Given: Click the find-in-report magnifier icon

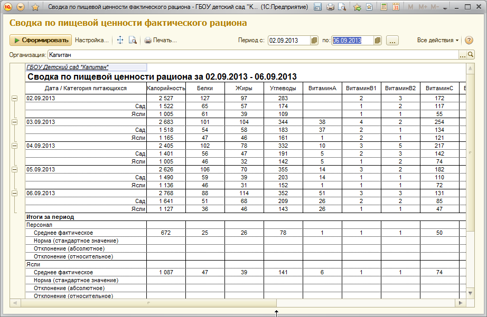Looking at the screenshot, I should tap(133, 40).
